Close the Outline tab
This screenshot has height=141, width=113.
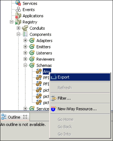pos(25,117)
